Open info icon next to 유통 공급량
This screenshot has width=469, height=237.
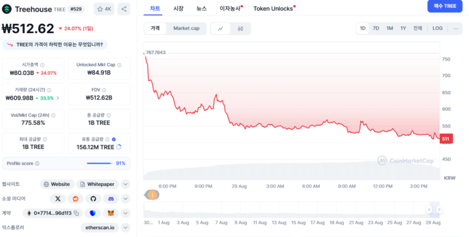point(107,139)
